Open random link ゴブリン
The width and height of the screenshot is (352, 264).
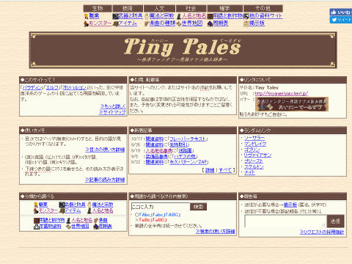[252, 150]
